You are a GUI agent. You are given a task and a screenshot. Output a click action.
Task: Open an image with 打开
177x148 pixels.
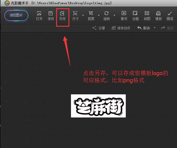click(39, 16)
